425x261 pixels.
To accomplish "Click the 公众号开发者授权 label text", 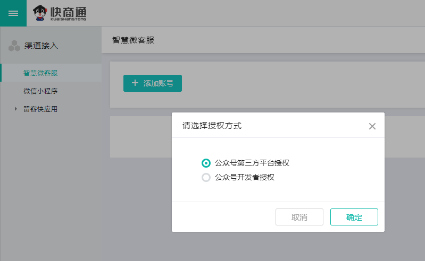I will 244,178.
